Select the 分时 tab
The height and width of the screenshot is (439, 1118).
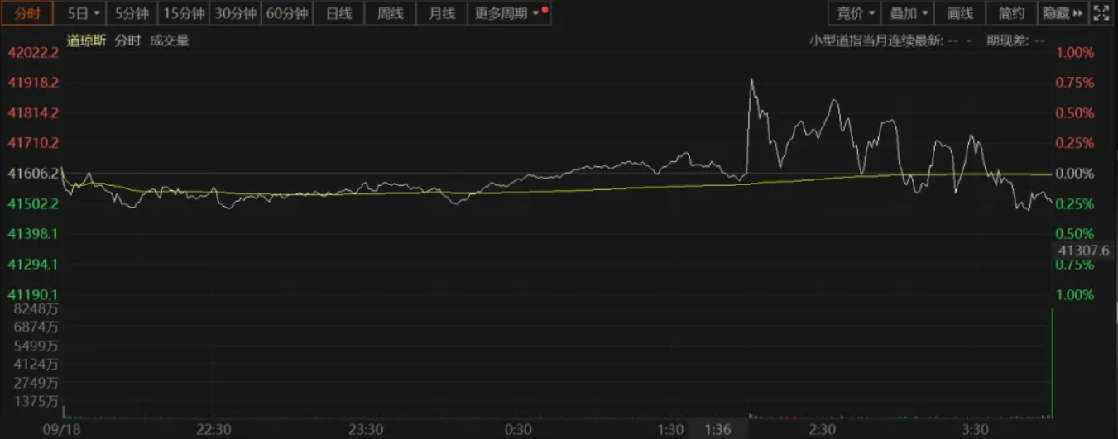pos(28,13)
